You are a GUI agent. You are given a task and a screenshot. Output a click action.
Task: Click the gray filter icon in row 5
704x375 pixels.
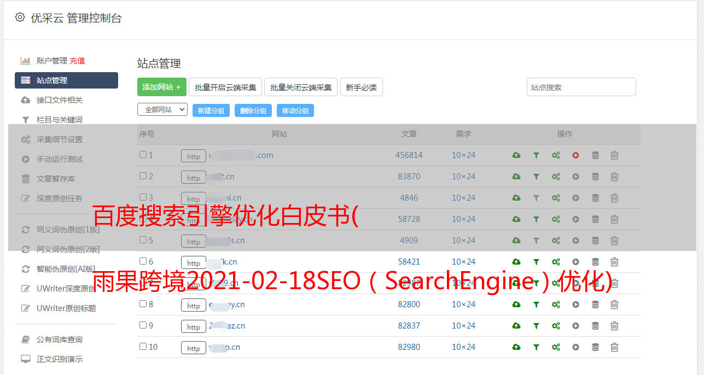(536, 241)
